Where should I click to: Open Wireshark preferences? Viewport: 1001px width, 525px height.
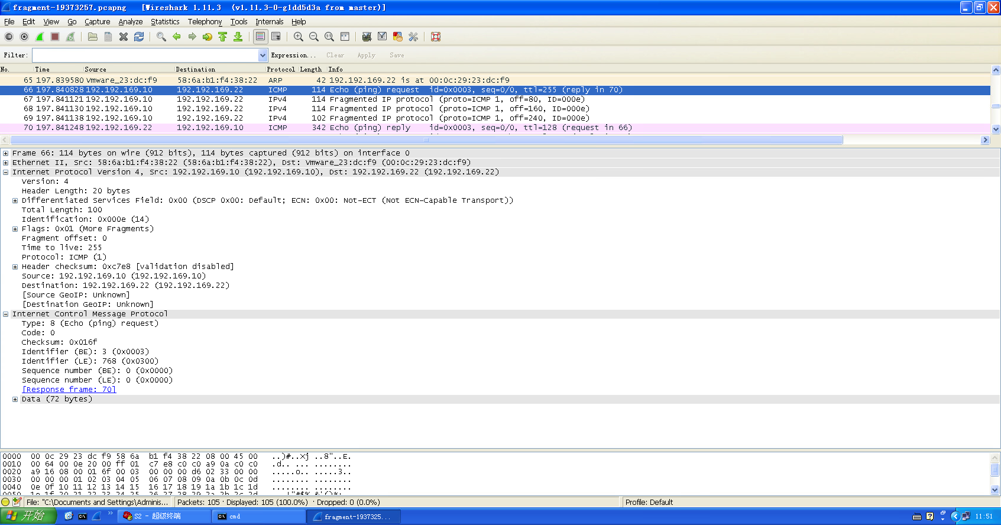413,37
